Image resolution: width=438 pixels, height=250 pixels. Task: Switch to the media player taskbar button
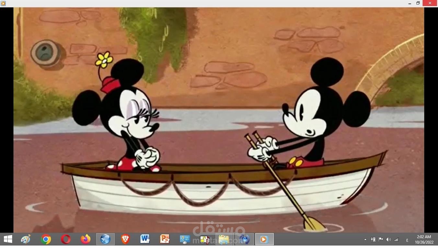(264, 239)
